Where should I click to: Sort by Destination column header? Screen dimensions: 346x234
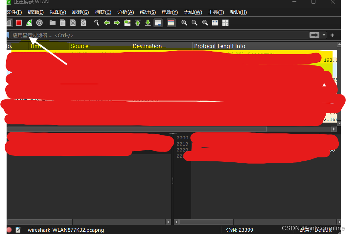coord(162,46)
